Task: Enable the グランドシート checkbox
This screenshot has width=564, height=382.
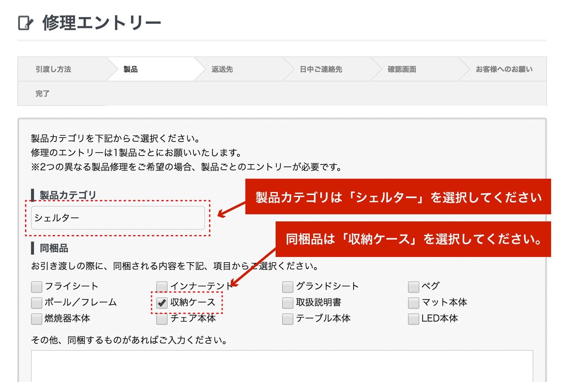Action: click(x=288, y=287)
